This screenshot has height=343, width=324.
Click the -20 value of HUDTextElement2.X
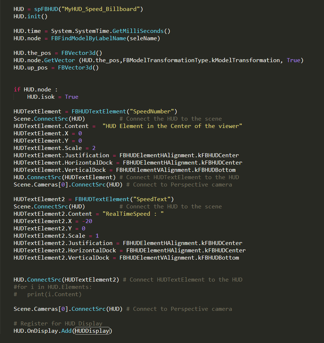point(87,221)
